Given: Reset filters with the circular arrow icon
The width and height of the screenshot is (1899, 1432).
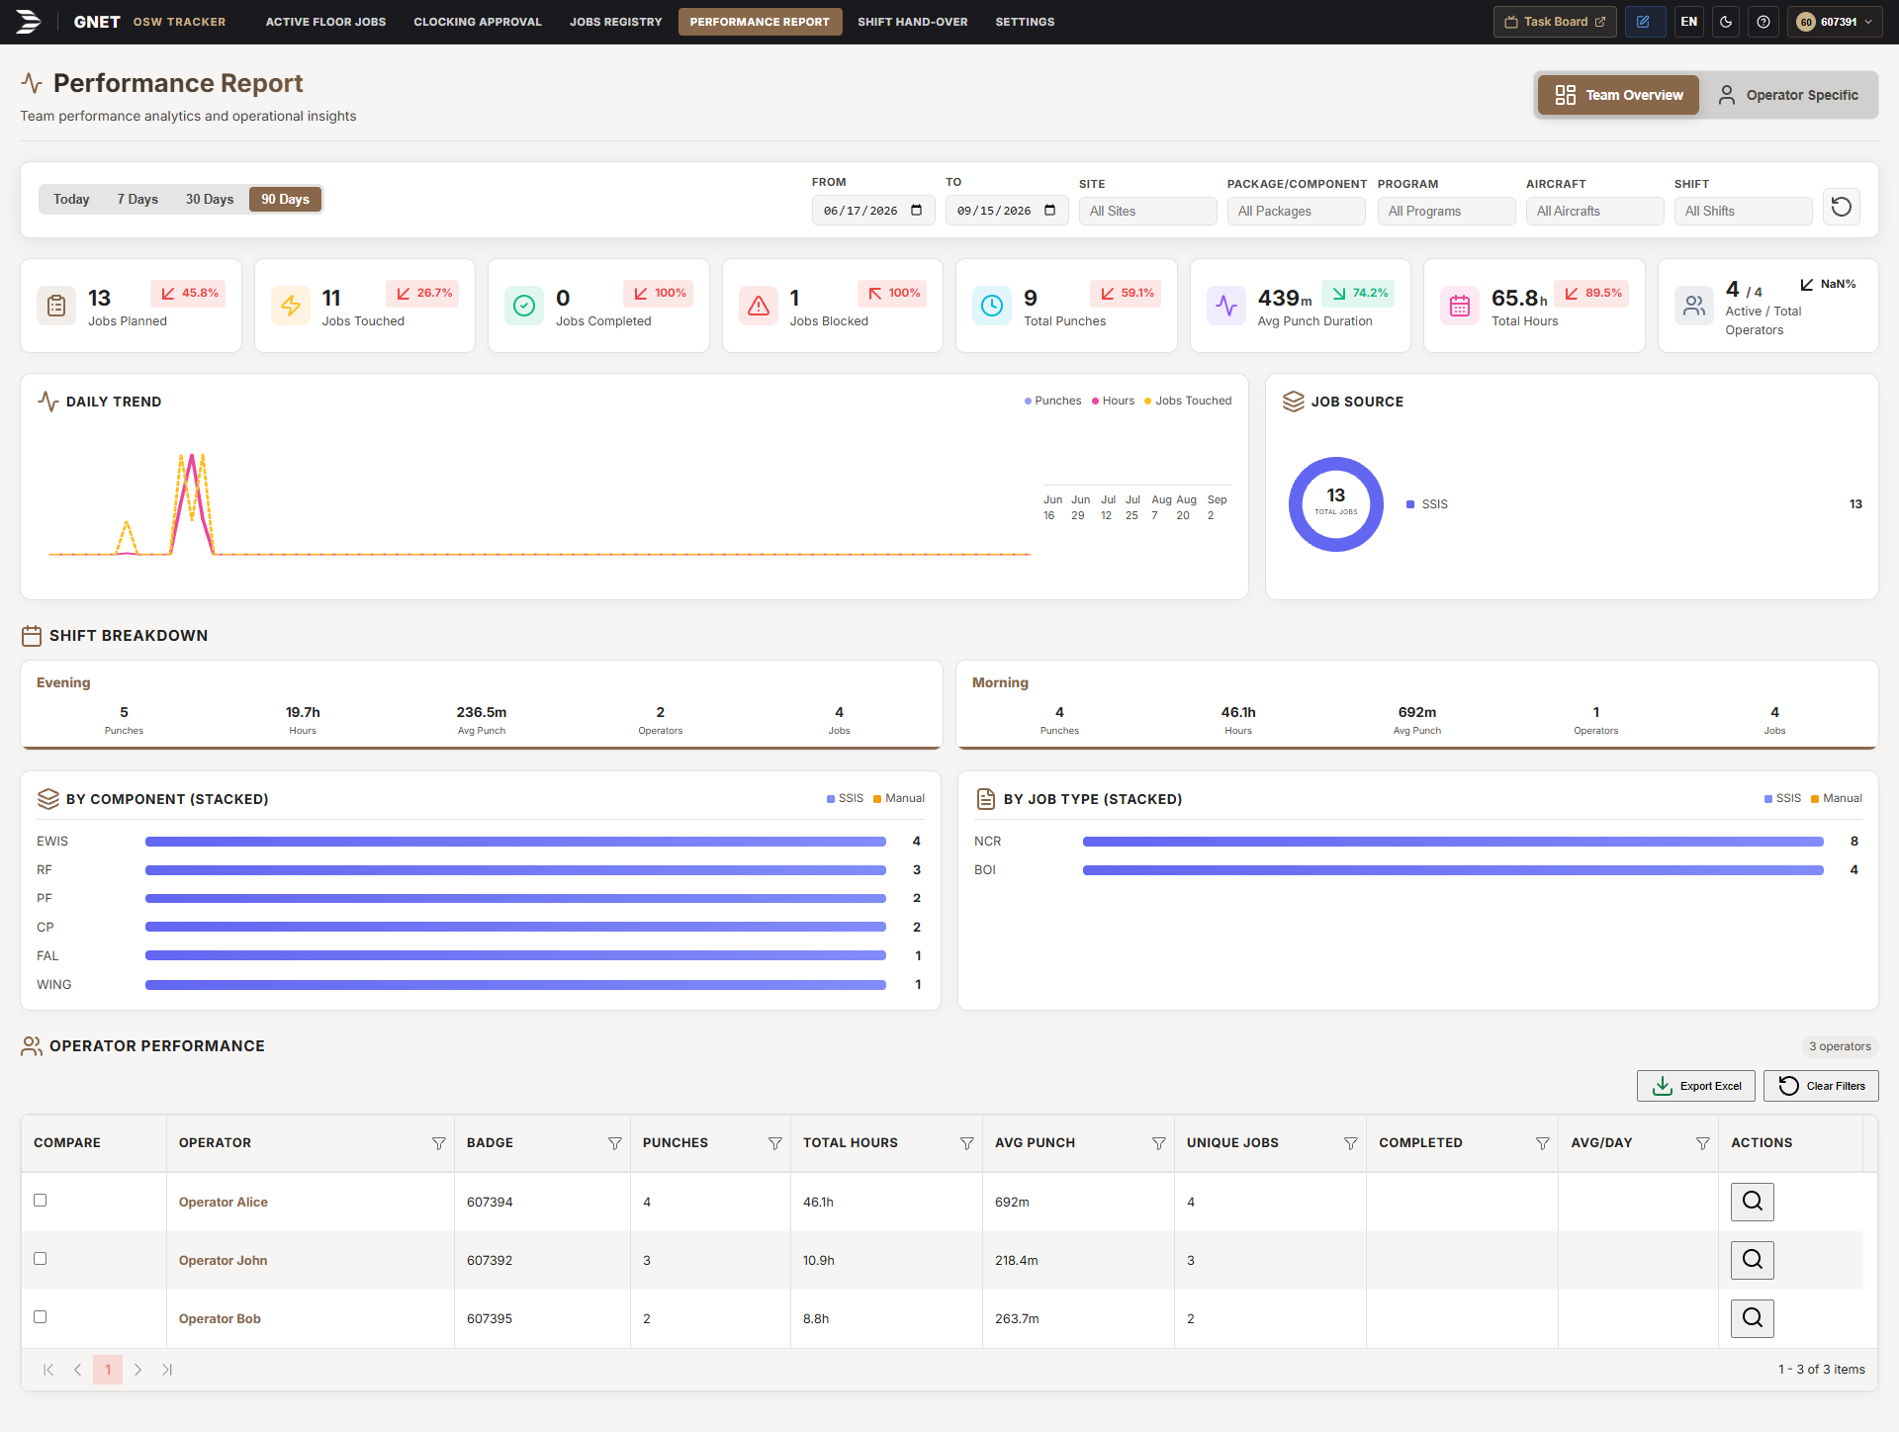Looking at the screenshot, I should (x=1841, y=207).
